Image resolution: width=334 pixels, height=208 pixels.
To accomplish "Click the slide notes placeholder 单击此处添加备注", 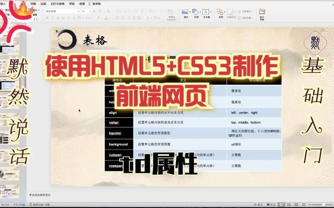I will [40, 194].
